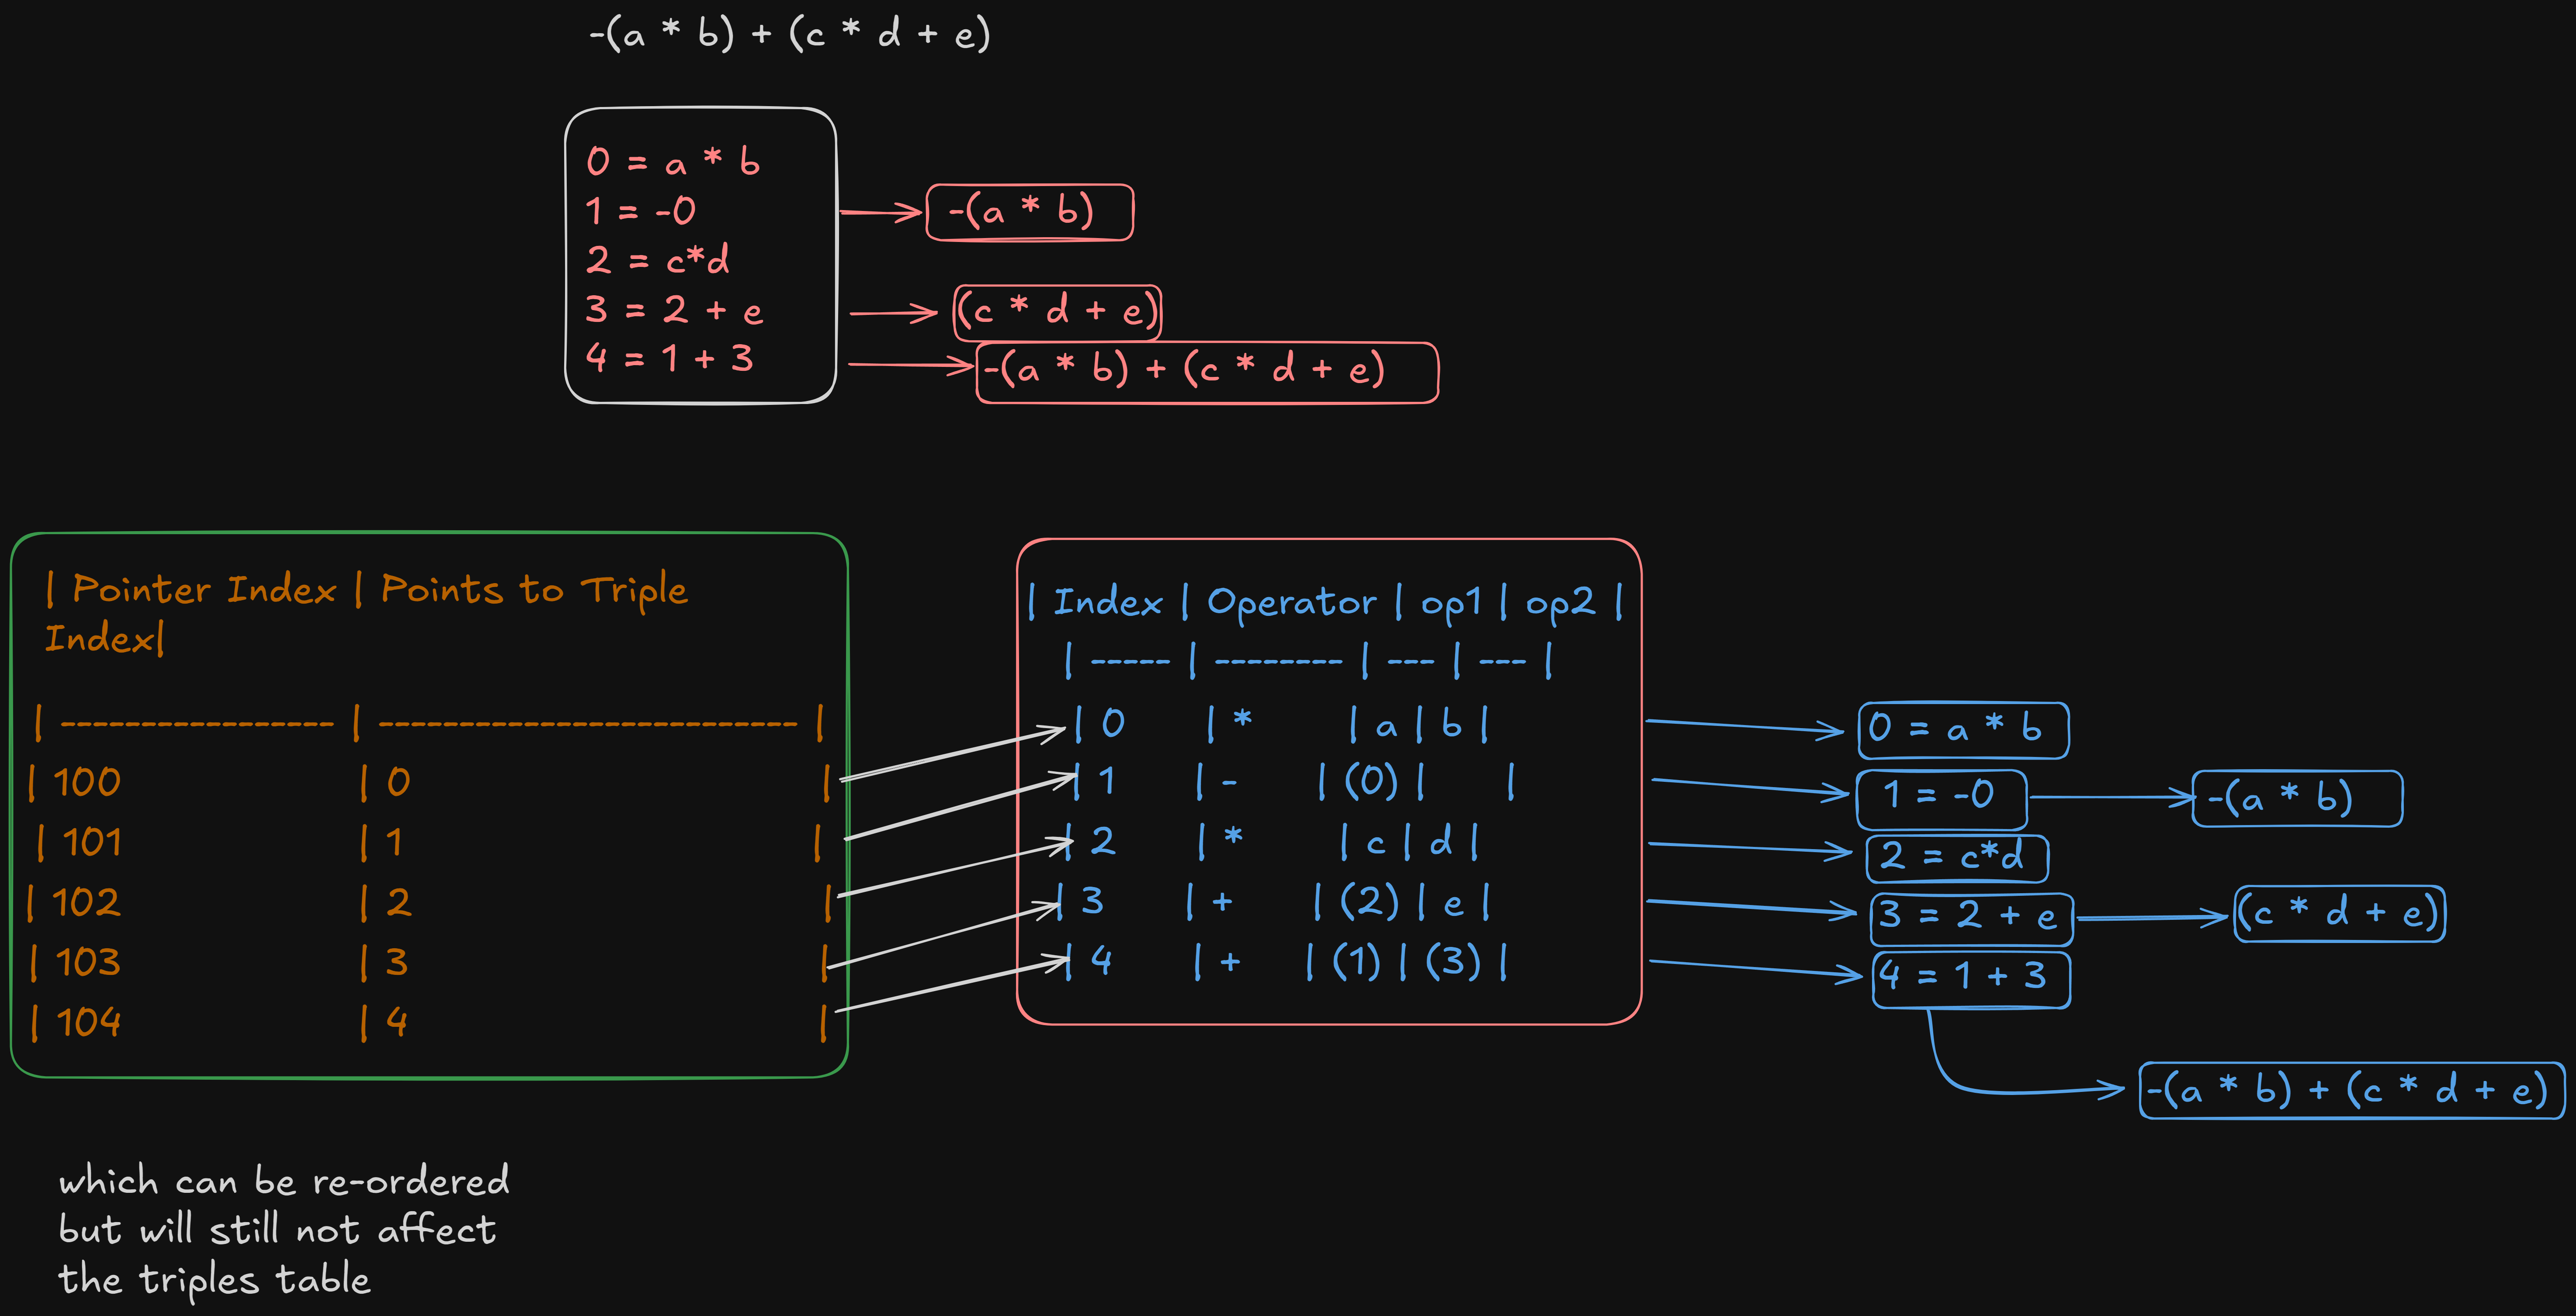Click the note line 'the triples table'
Screen dimensions: 2576x1316
tap(214, 1280)
